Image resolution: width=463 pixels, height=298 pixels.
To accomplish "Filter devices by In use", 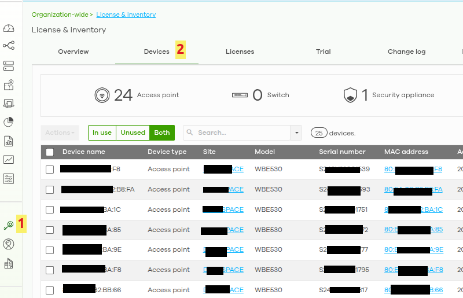I will [102, 133].
